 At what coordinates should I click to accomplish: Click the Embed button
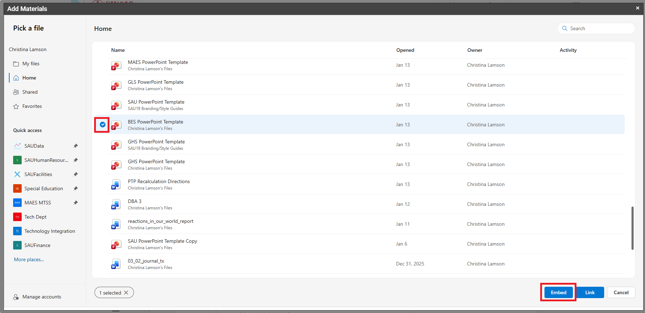click(x=558, y=292)
